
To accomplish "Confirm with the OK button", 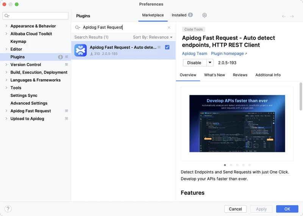I will [x=287, y=209].
